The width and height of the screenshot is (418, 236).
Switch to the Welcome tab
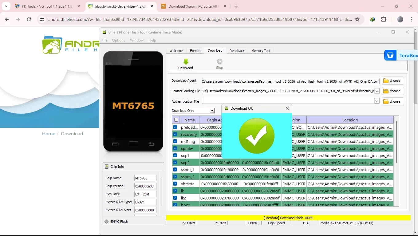[x=176, y=51]
